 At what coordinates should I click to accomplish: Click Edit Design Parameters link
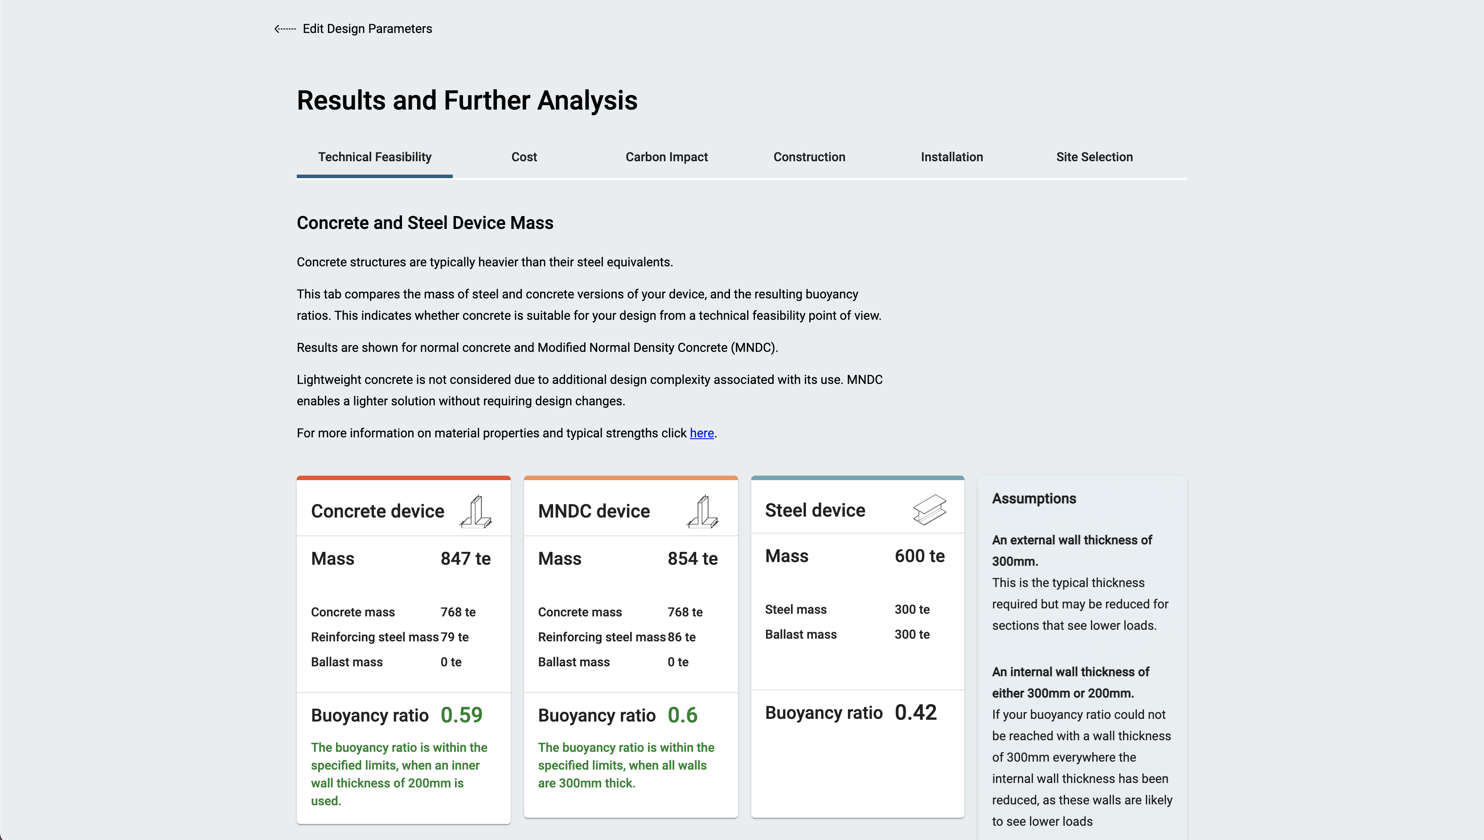point(367,29)
